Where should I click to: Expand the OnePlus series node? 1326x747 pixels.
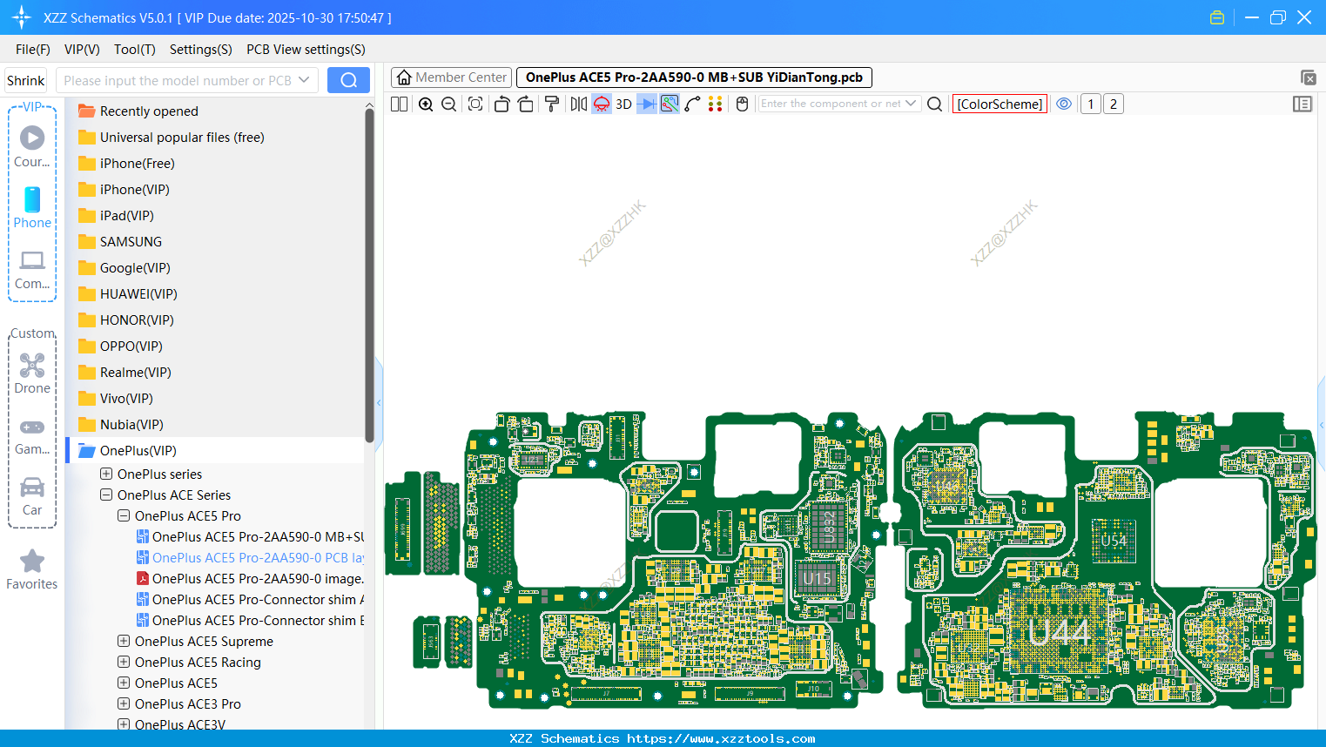(106, 474)
